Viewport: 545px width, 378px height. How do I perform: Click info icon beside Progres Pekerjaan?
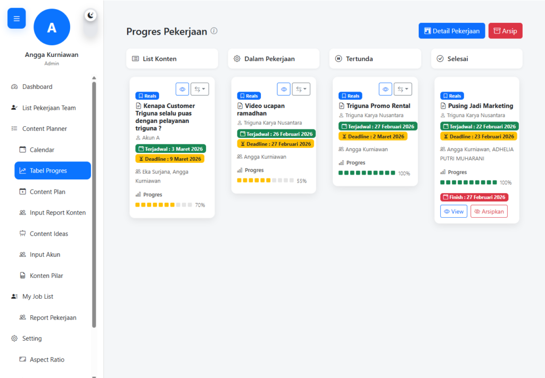point(214,31)
